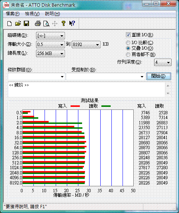Close the ATTO Disk Benchmark window
Viewport: 179px width, 213px height.
169,4
